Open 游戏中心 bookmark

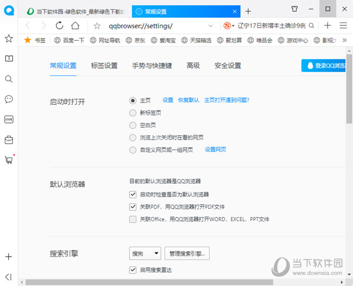point(293,40)
